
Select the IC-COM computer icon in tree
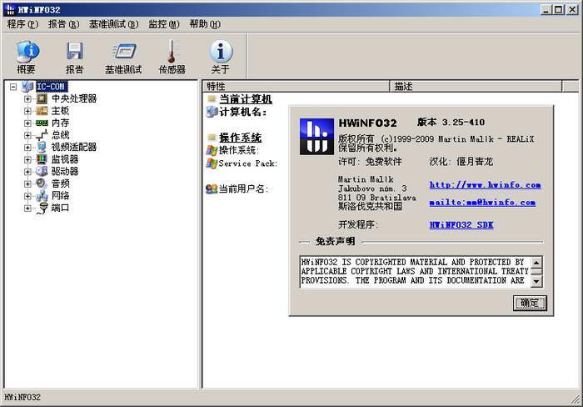[x=27, y=87]
